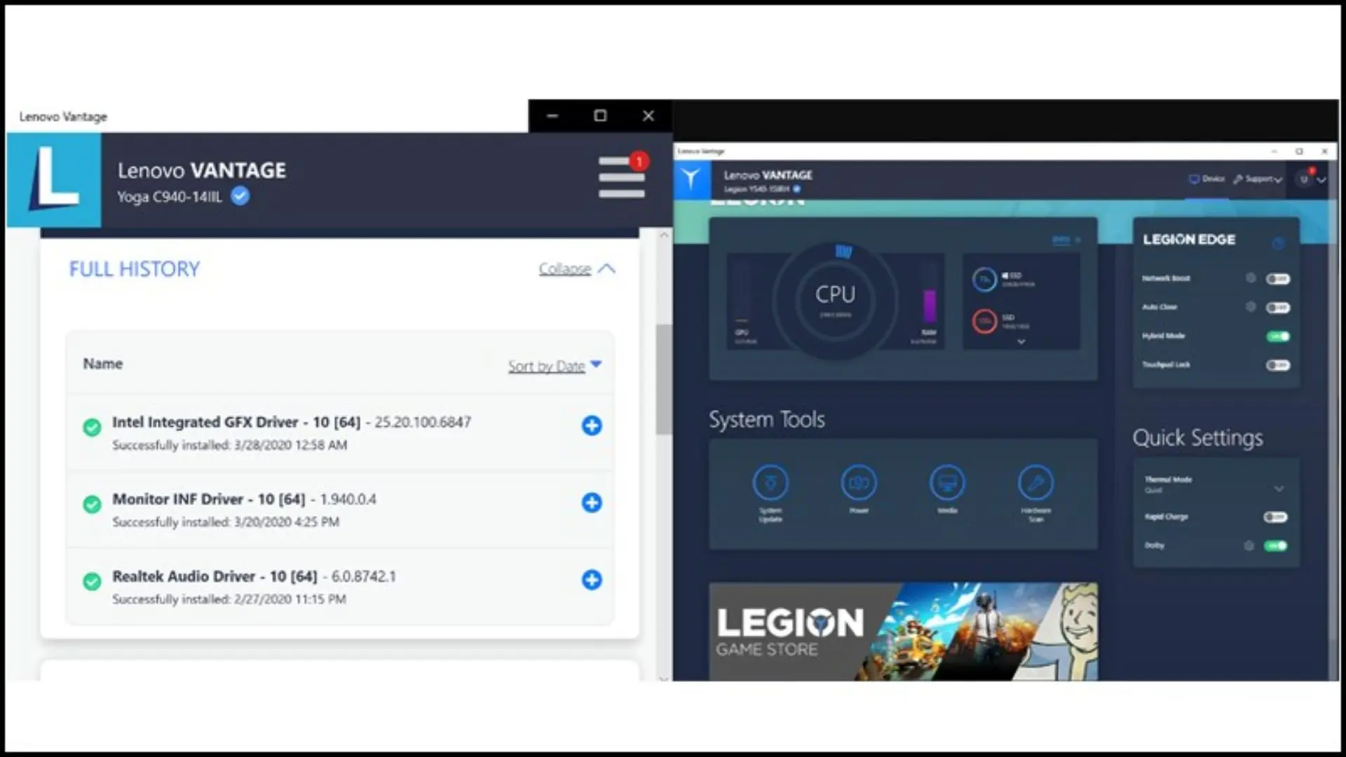Viewport: 1346px width, 757px height.
Task: Click the Legion Y logo icon
Action: click(x=691, y=179)
